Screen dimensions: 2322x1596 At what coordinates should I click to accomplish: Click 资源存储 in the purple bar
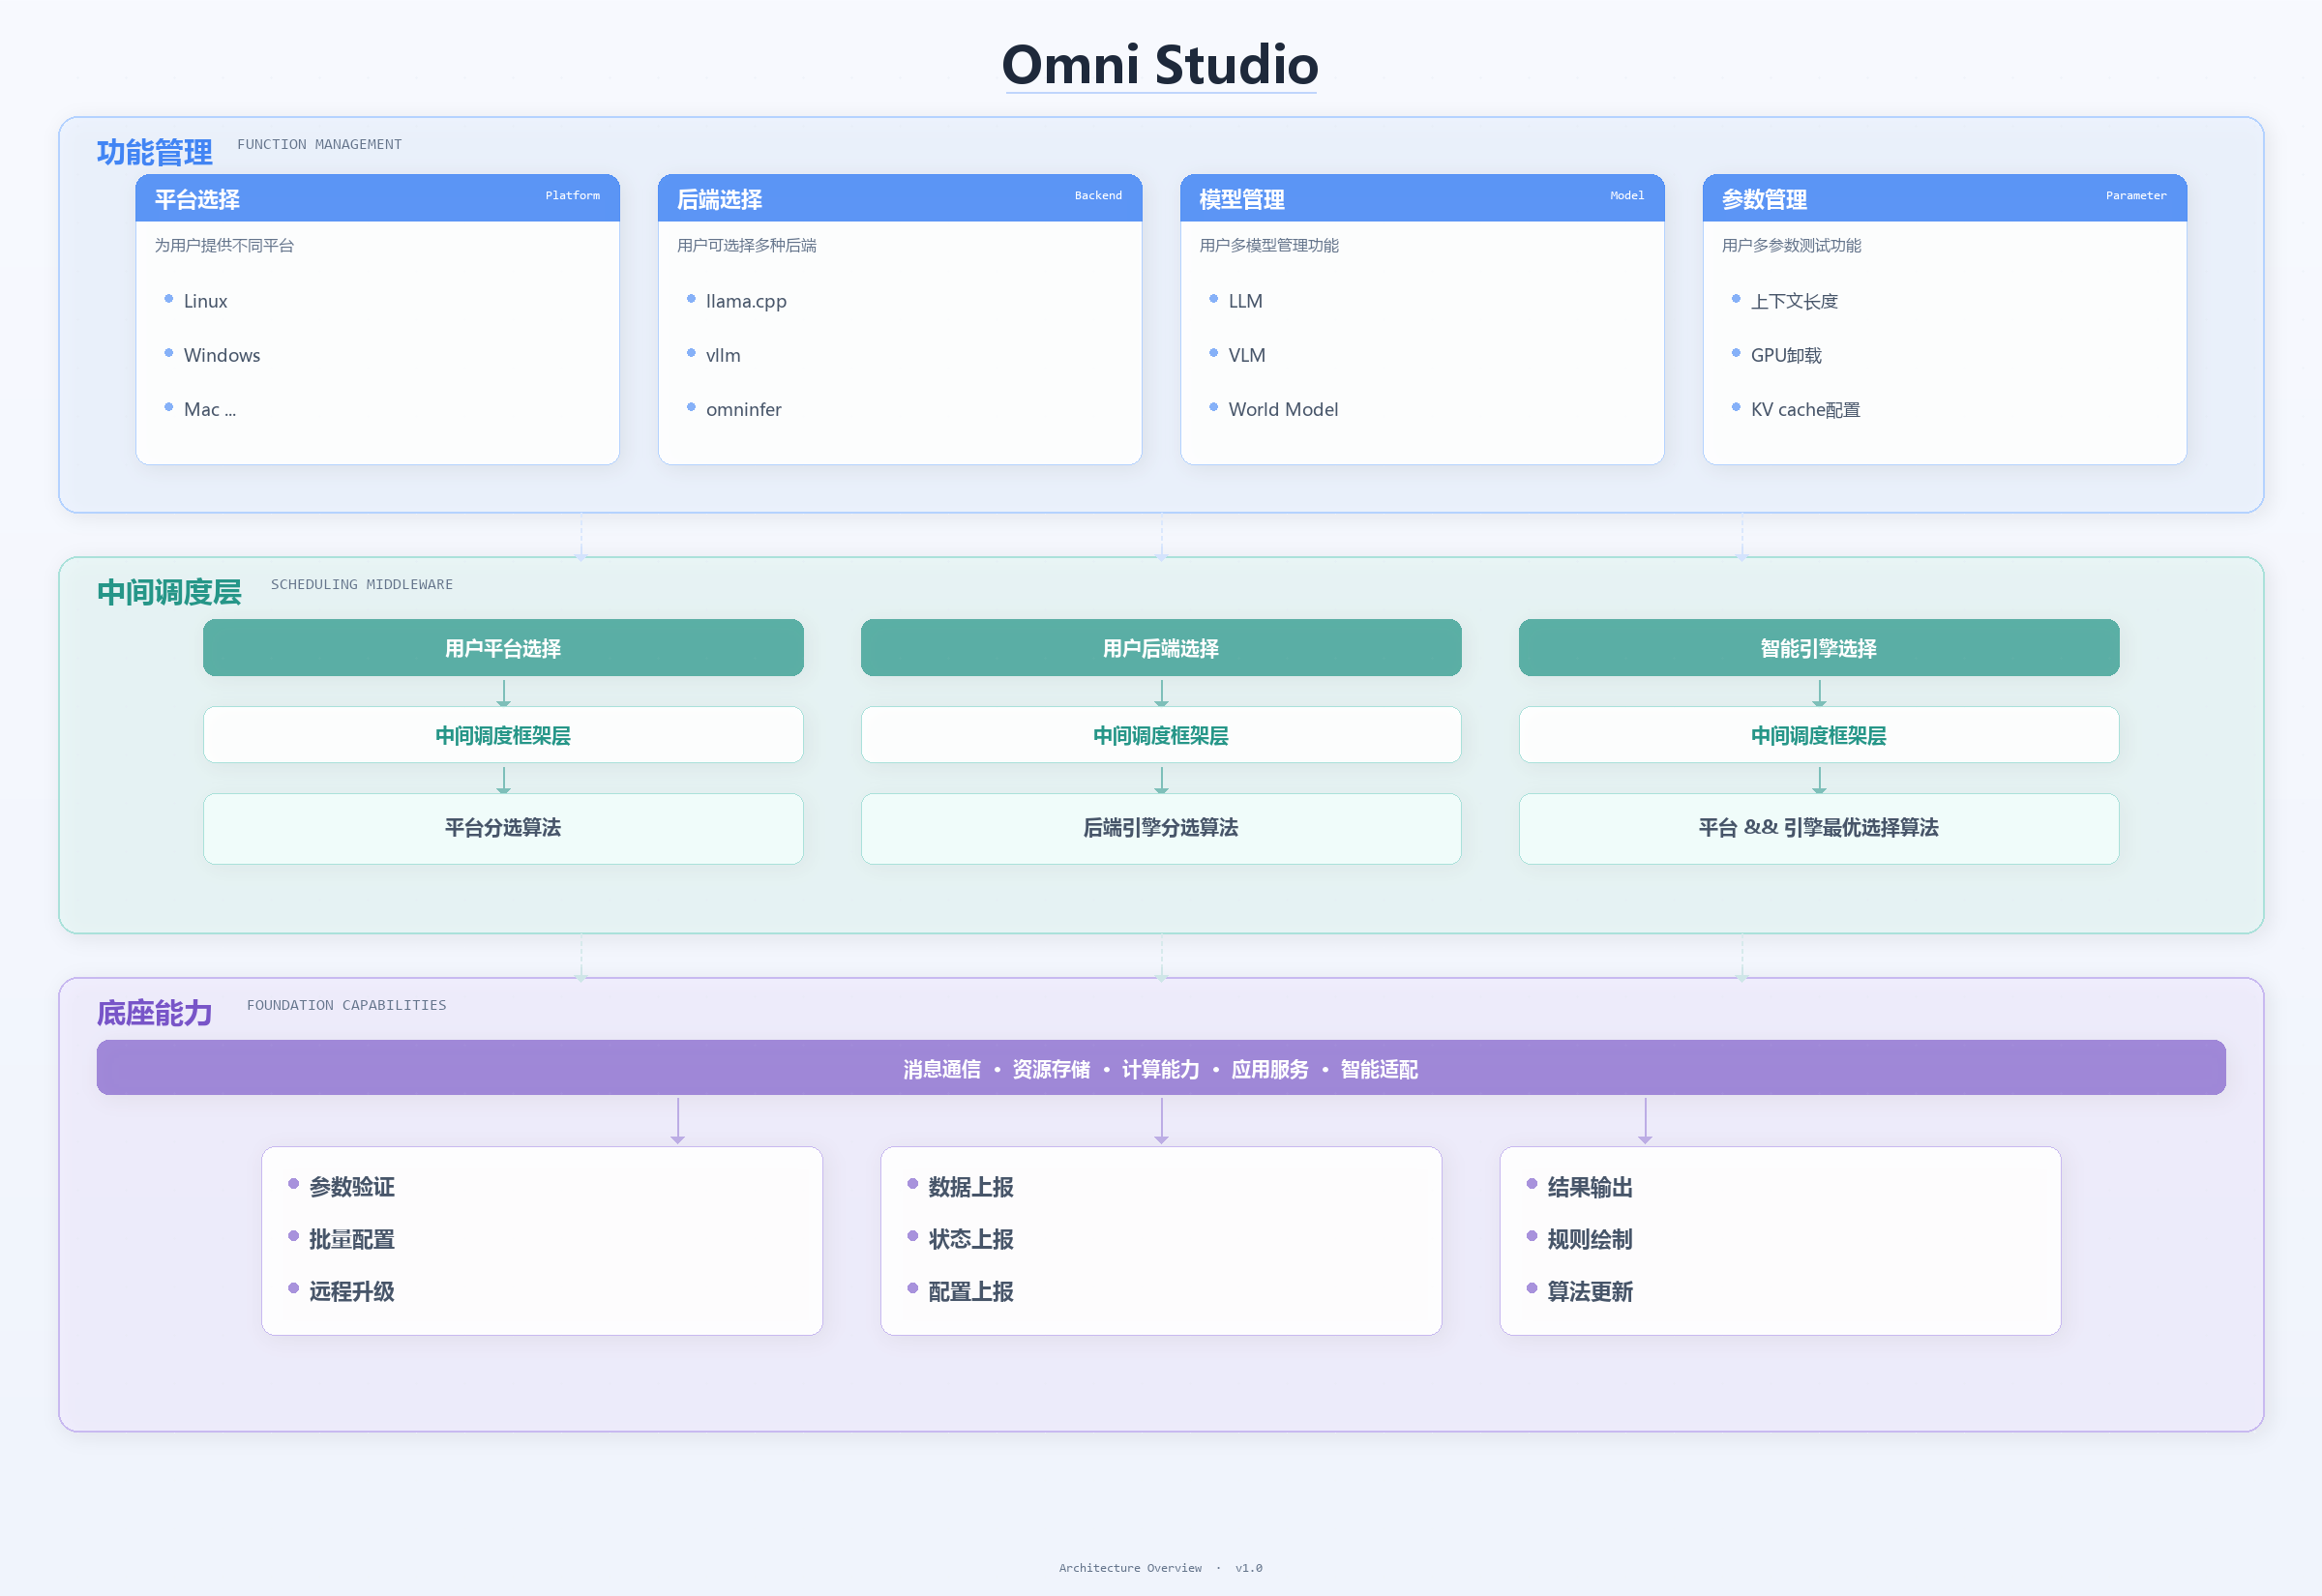tap(1051, 1069)
